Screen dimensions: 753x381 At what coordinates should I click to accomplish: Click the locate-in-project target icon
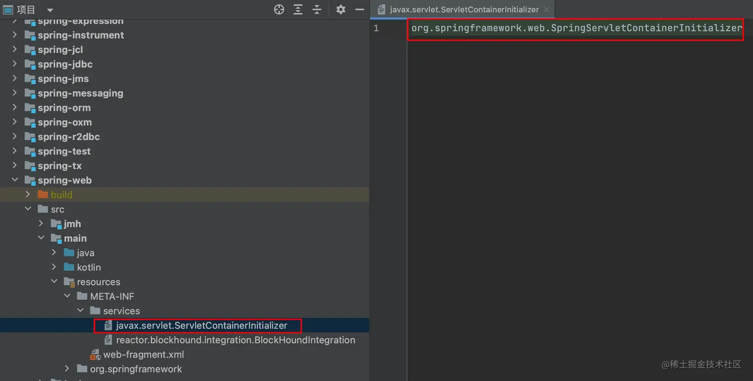[x=279, y=9]
